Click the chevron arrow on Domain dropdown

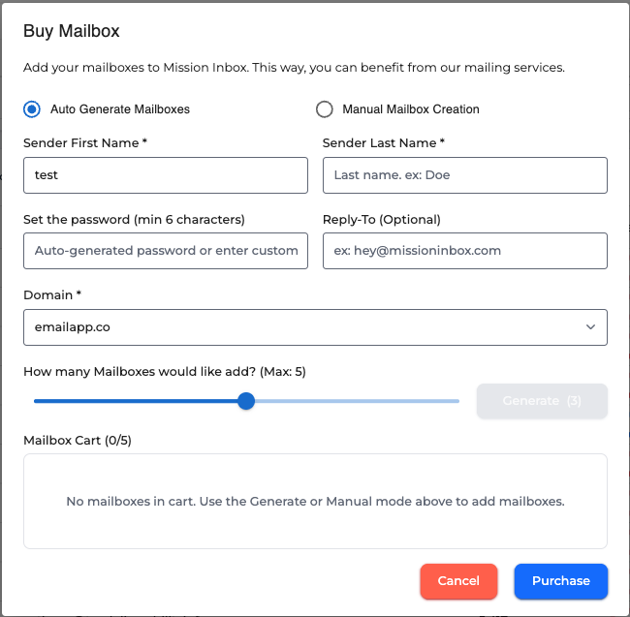tap(590, 327)
